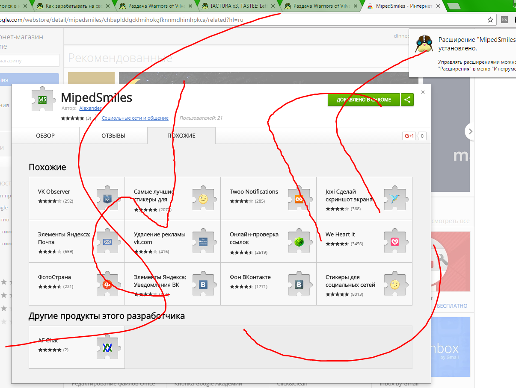Open We Heart It title
Image resolution: width=516 pixels, height=388 pixels.
coord(340,234)
